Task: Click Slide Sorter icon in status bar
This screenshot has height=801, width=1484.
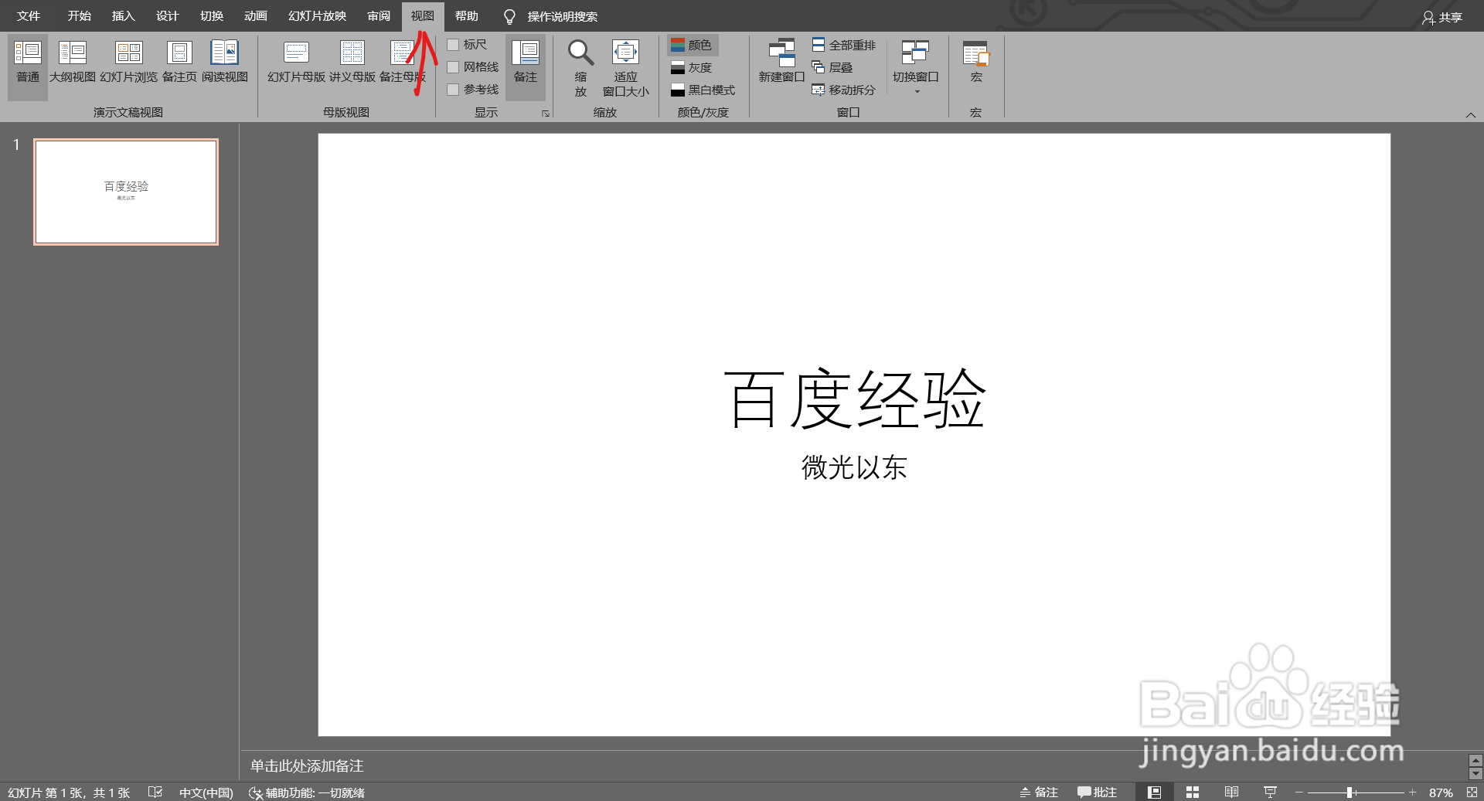Action: pos(1193,793)
